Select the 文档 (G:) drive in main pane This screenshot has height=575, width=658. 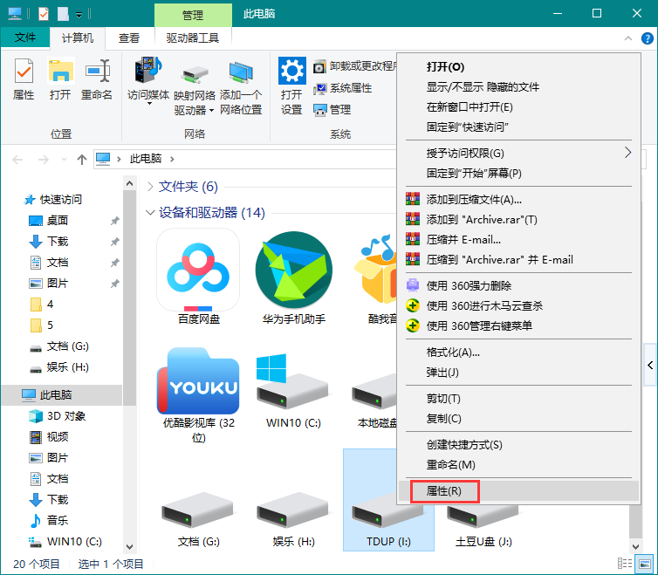(x=198, y=519)
